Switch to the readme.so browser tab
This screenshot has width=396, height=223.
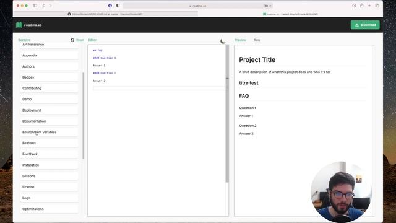point(290,14)
